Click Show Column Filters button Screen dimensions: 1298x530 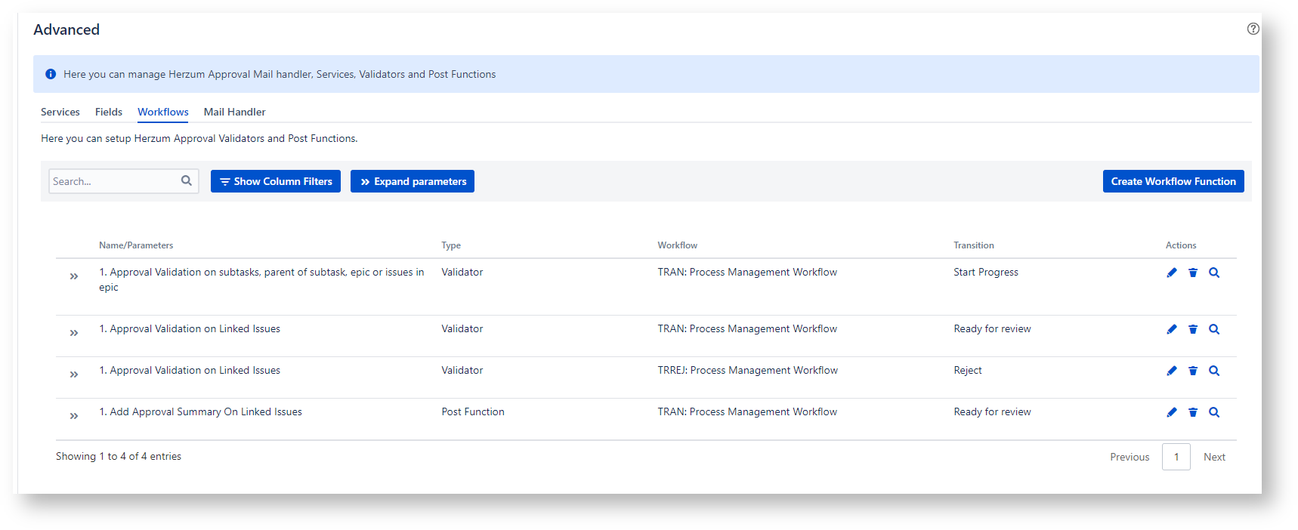(x=276, y=181)
